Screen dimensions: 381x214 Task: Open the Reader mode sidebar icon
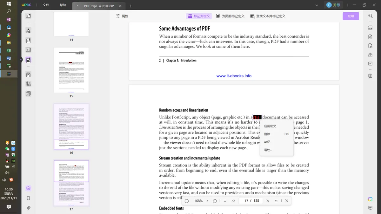point(28,16)
